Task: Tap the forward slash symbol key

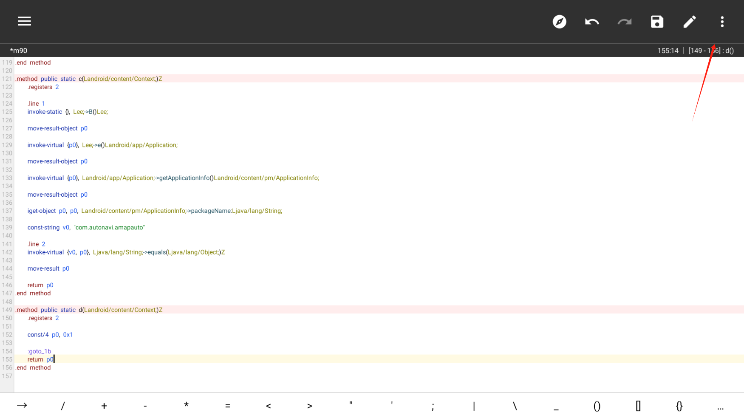Action: coord(63,406)
